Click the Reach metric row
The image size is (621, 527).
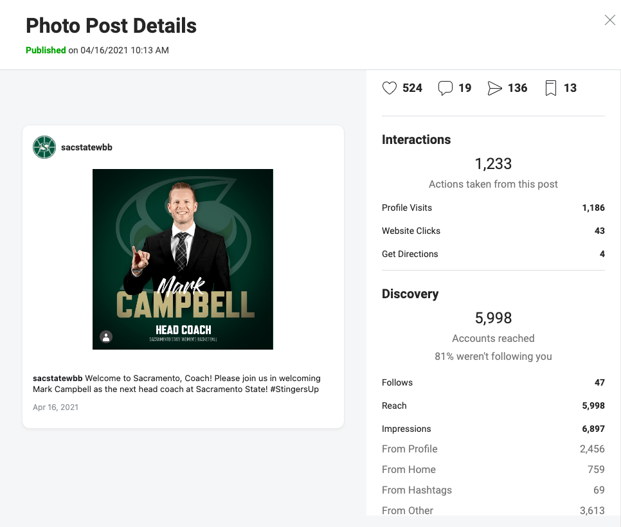coord(492,406)
